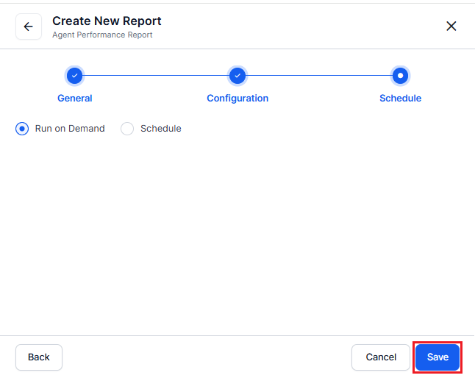Click the Schedule option label beside radio
The image size is (475, 378).
[160, 129]
